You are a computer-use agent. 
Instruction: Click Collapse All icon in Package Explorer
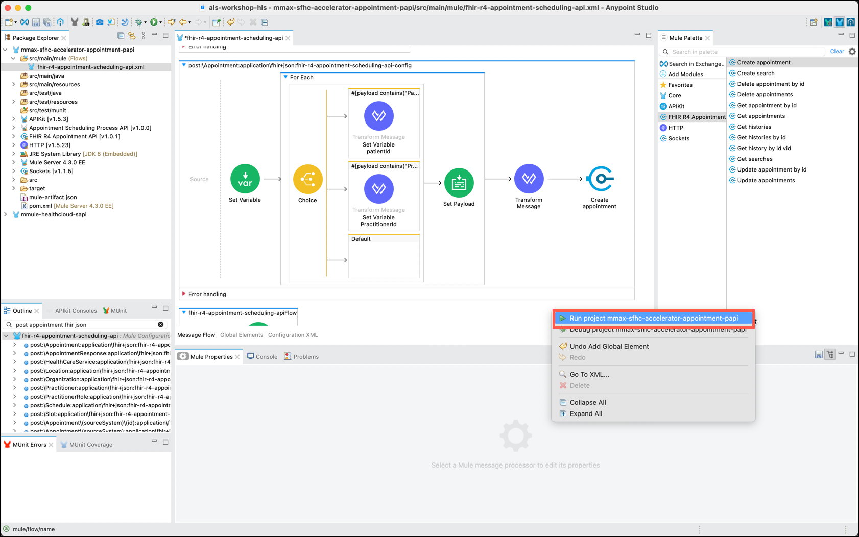click(121, 36)
